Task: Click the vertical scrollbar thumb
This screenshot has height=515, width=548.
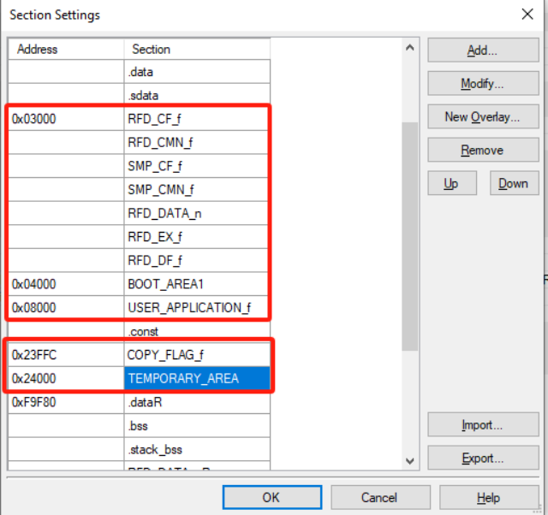Action: pyautogui.click(x=410, y=236)
